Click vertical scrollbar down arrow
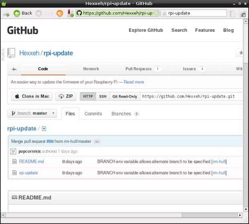Image resolution: width=249 pixels, height=224 pixels. tap(246, 209)
